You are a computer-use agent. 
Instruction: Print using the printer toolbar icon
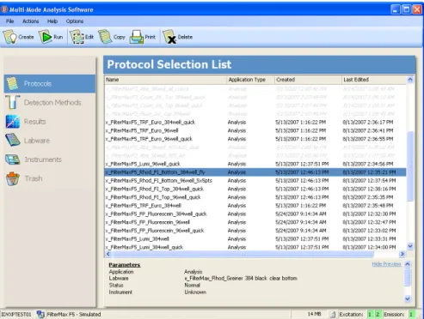point(137,37)
